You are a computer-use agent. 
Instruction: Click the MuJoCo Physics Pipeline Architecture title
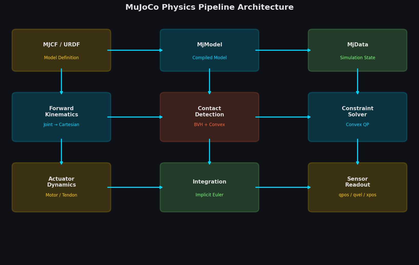point(209,7)
